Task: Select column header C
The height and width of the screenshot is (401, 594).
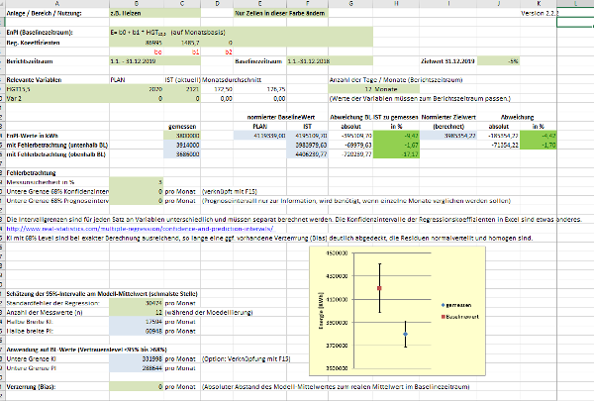Action: tap(151, 4)
